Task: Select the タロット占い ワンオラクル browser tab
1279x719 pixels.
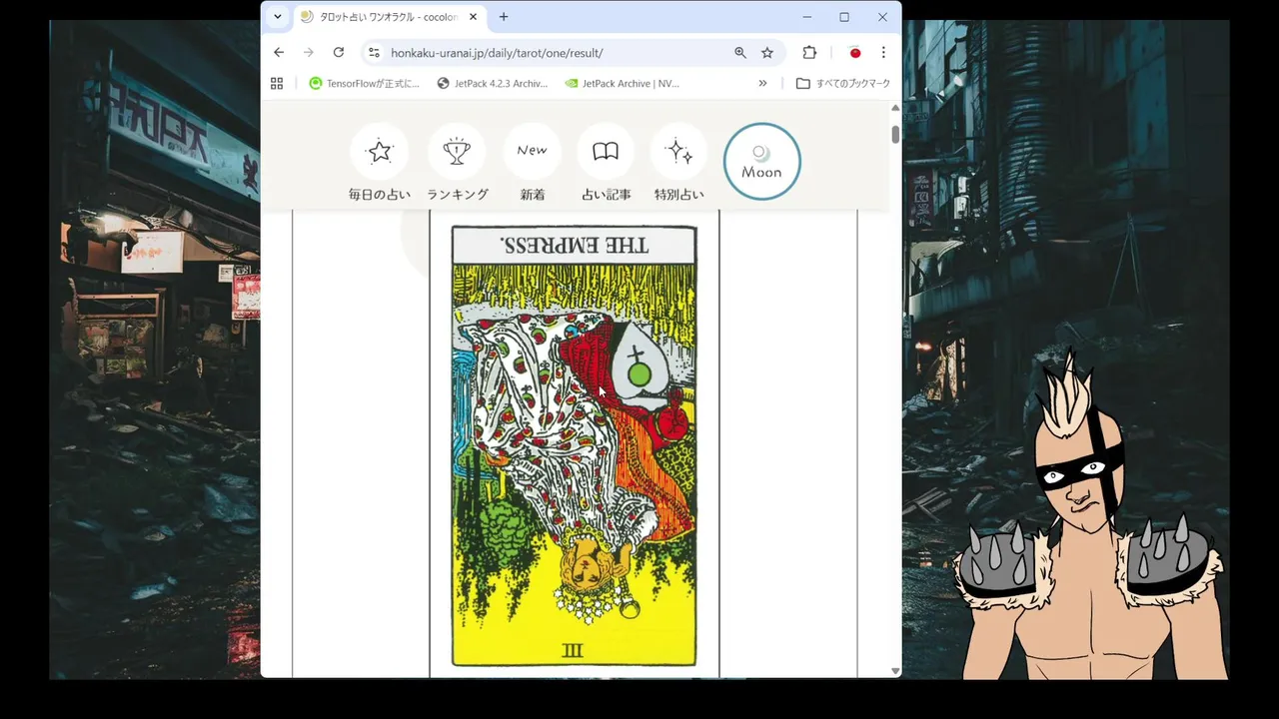Action: (x=388, y=17)
